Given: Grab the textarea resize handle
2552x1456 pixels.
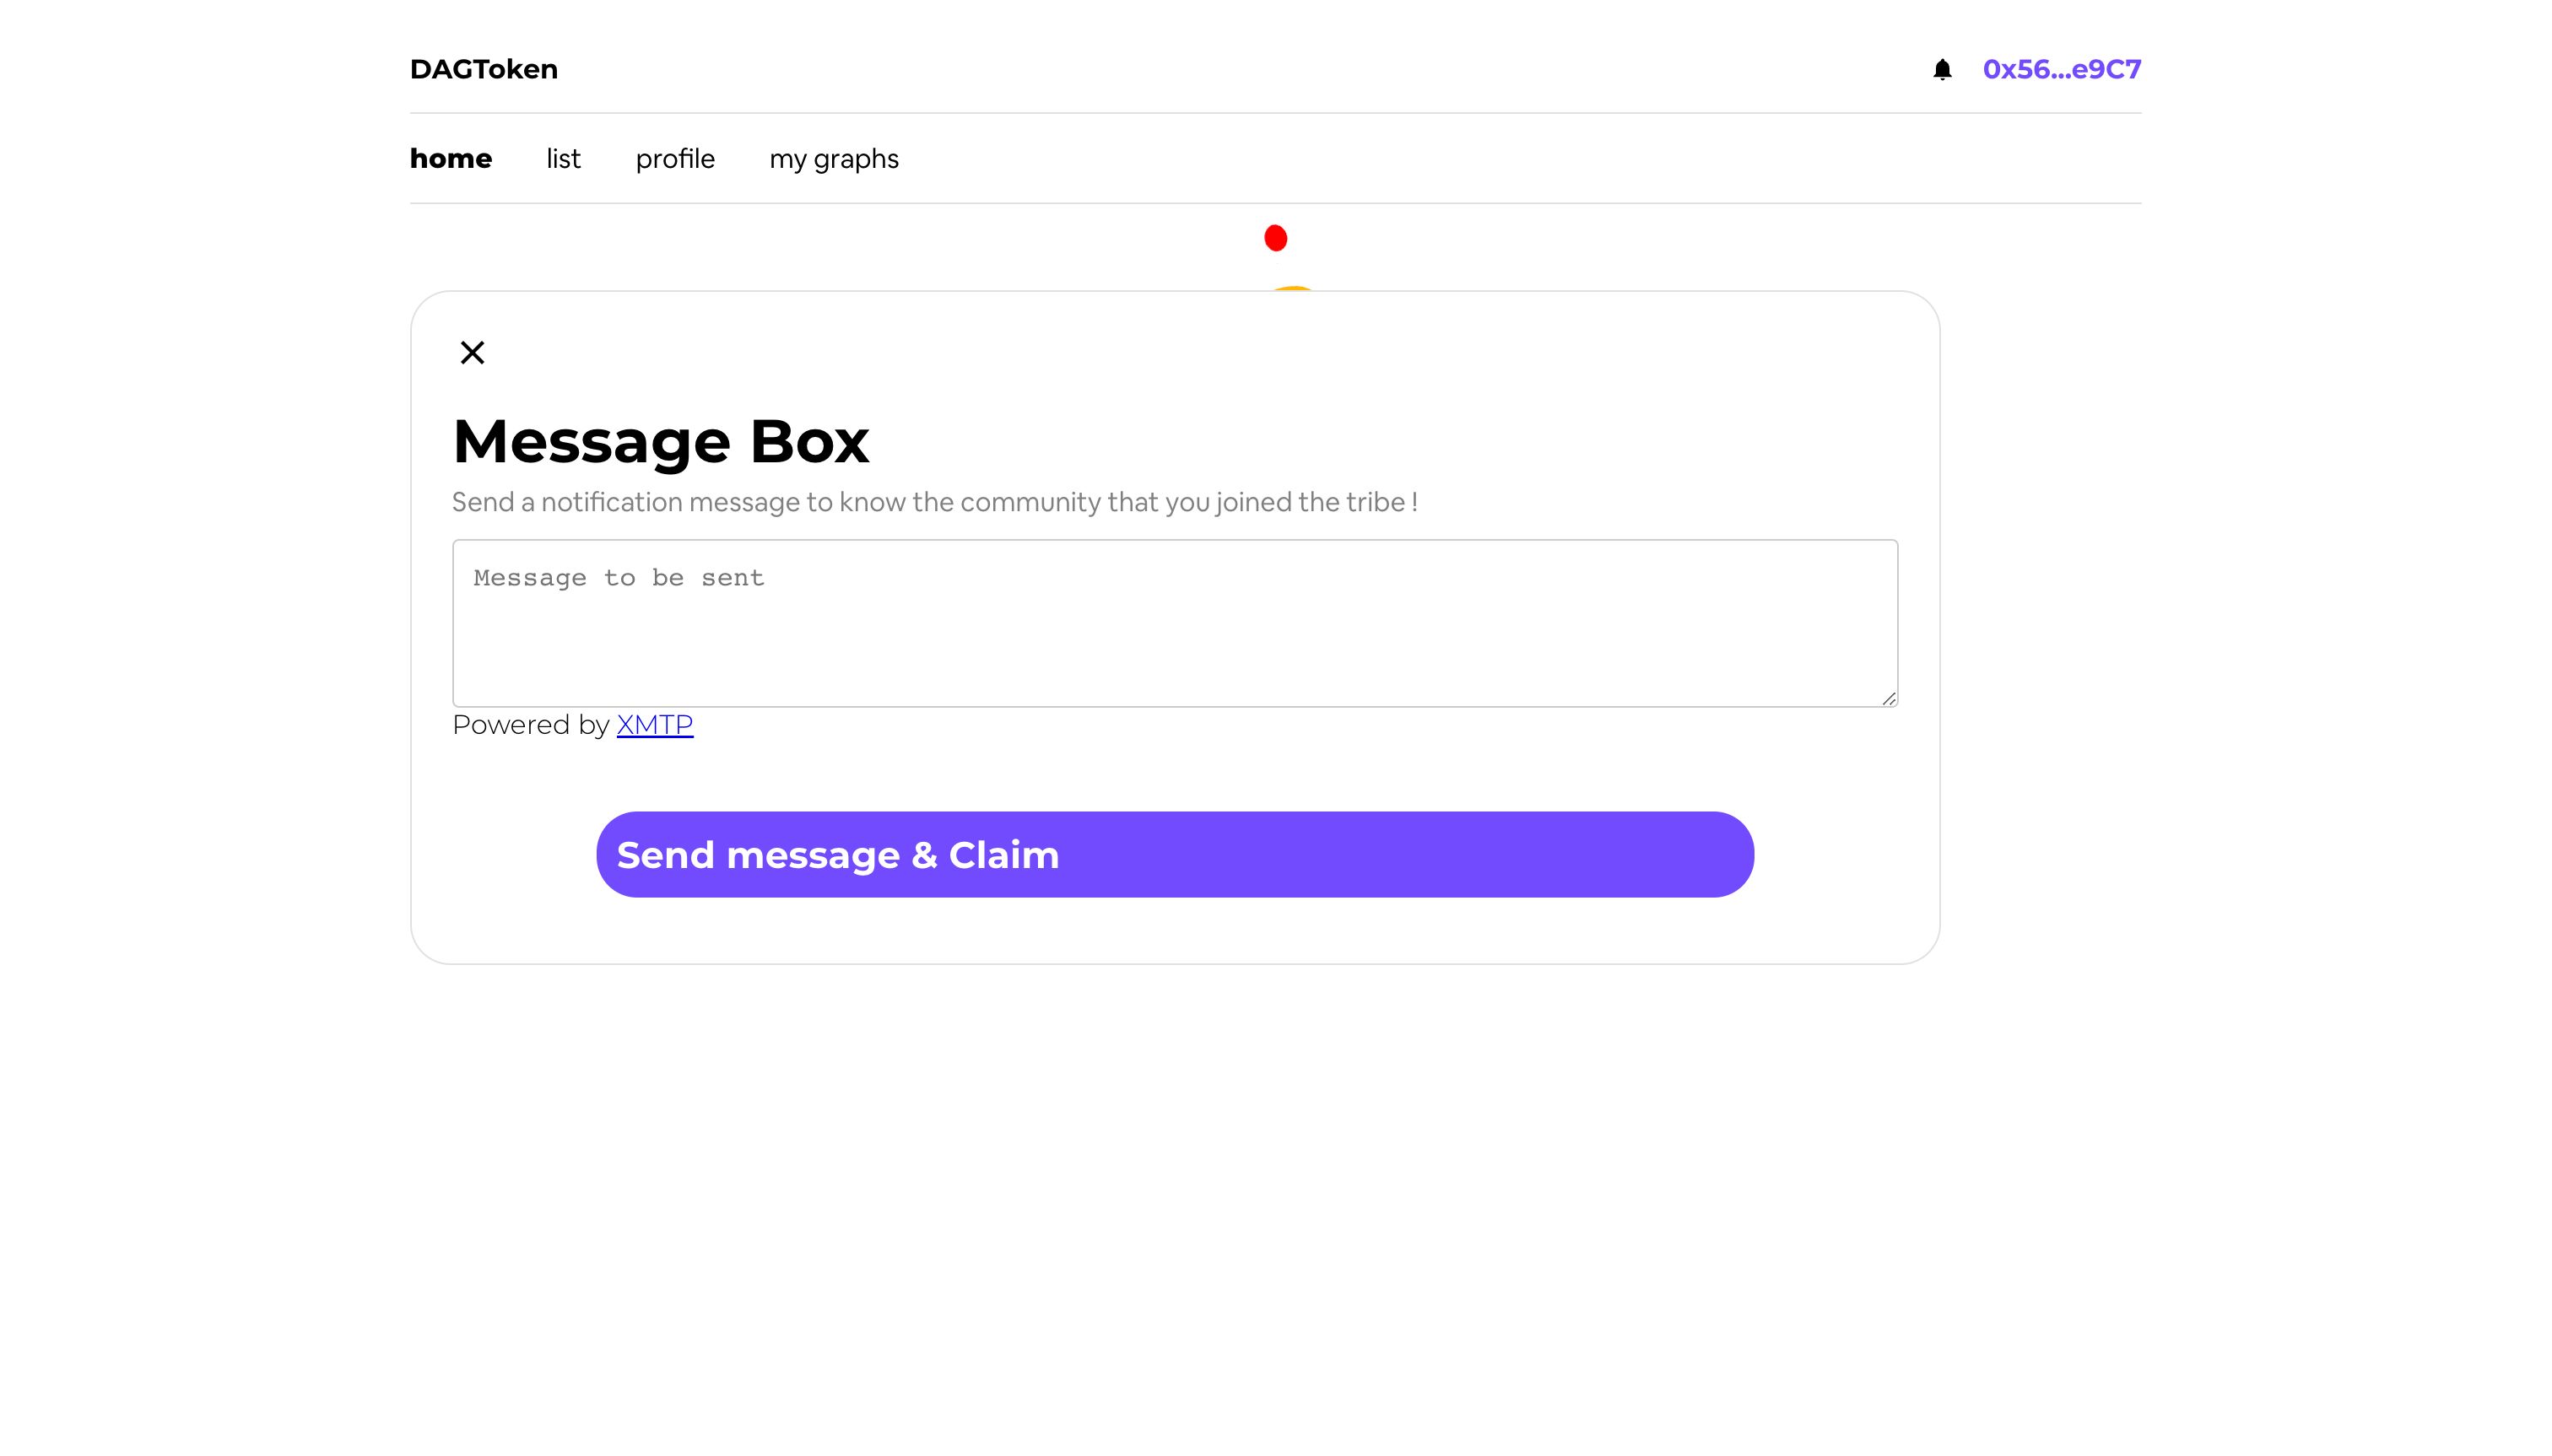Looking at the screenshot, I should (x=1888, y=698).
